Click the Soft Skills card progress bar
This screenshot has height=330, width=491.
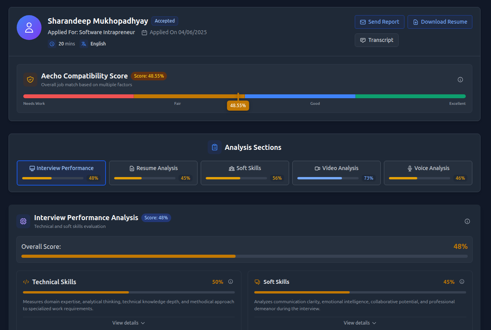pos(360,292)
